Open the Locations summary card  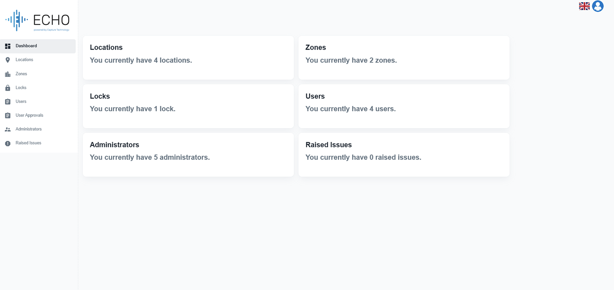(188, 57)
